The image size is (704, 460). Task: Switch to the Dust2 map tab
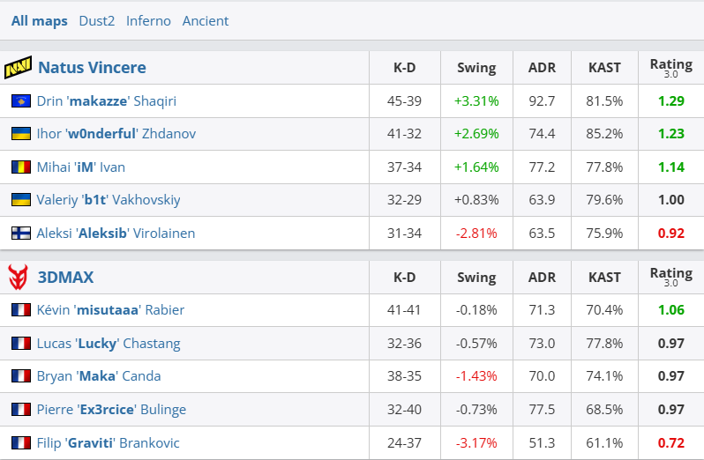coord(97,21)
